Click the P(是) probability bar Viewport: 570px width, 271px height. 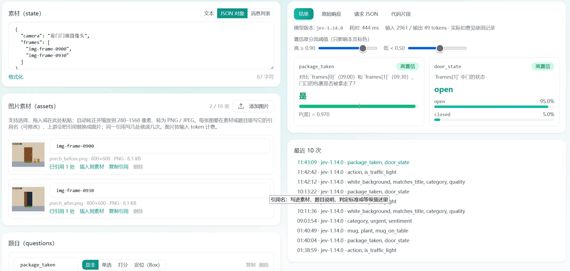pyautogui.click(x=359, y=106)
